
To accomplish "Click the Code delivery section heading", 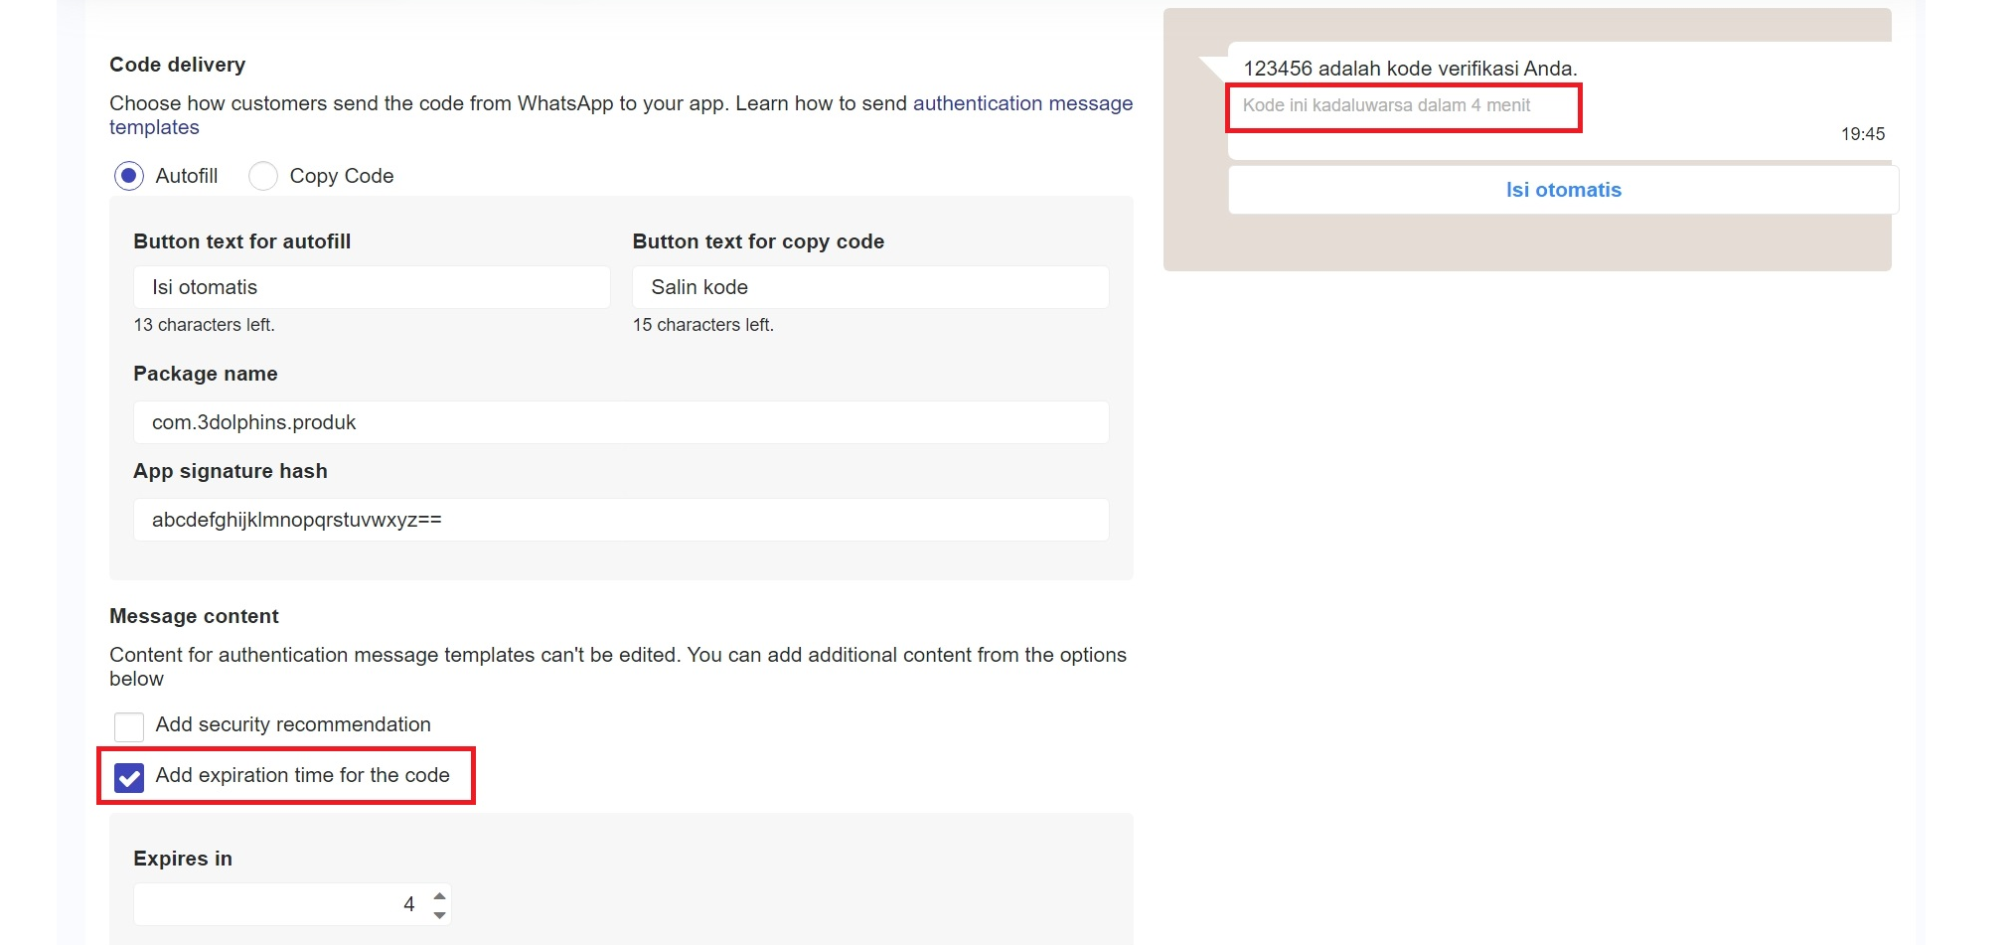I will click(177, 65).
